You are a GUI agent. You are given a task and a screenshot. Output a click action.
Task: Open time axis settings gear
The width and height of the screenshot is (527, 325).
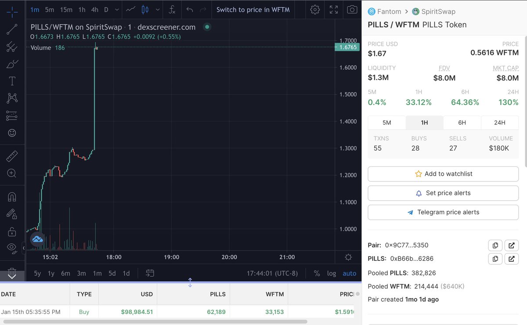point(348,257)
